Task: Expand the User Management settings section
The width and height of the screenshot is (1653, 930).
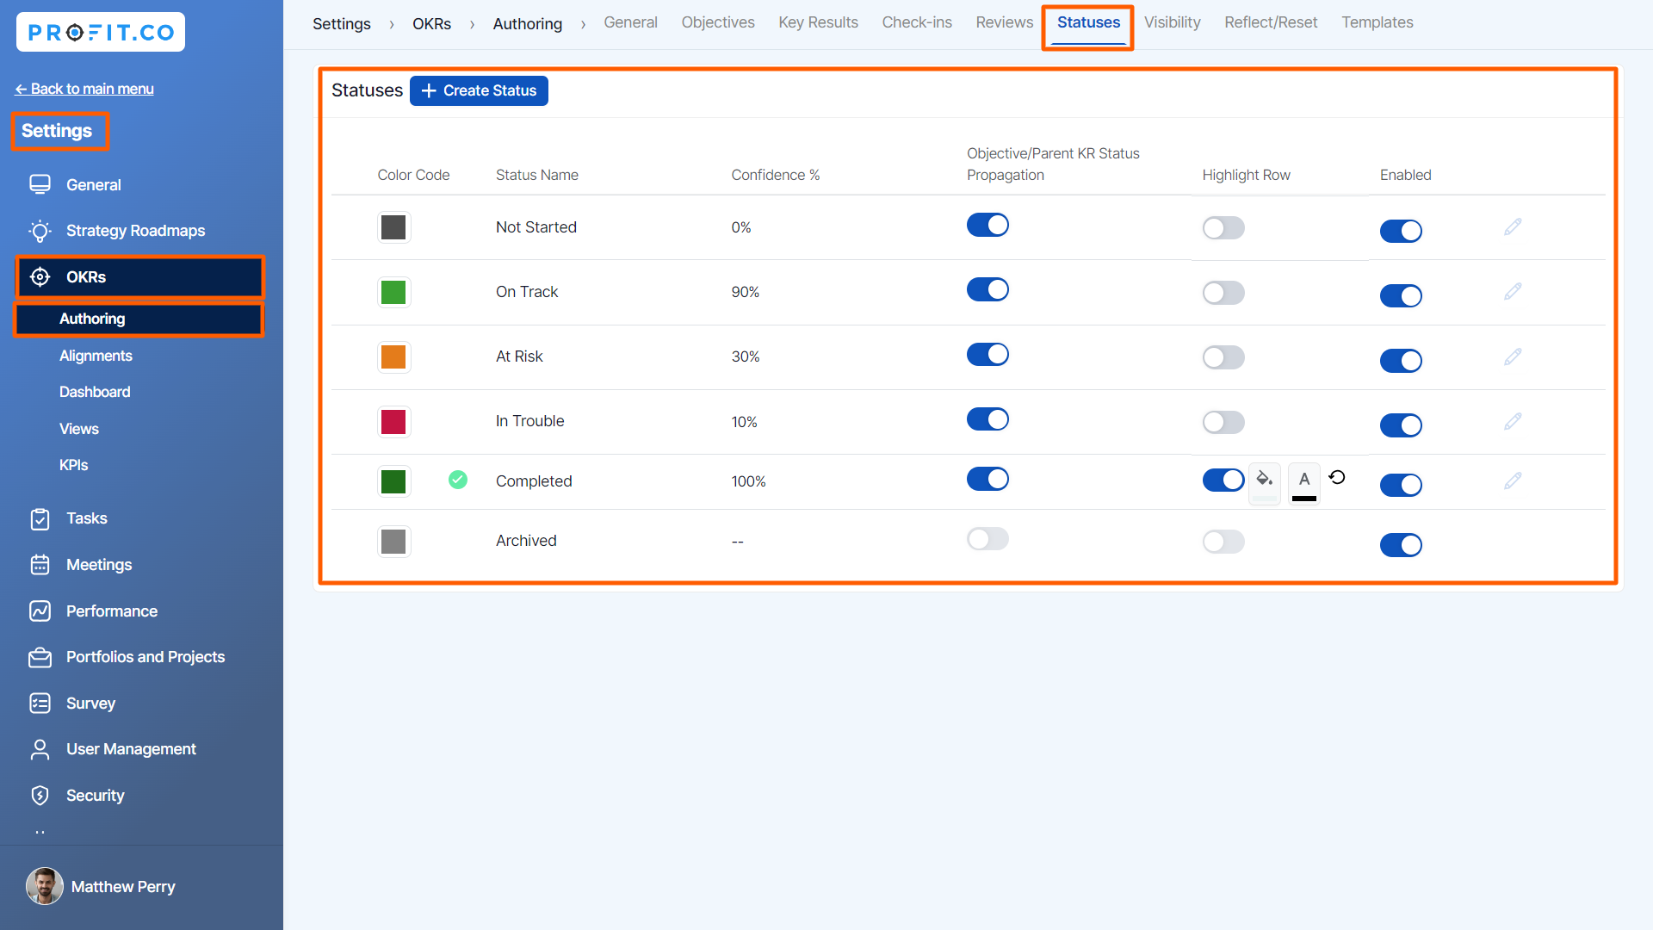Action: coord(131,749)
